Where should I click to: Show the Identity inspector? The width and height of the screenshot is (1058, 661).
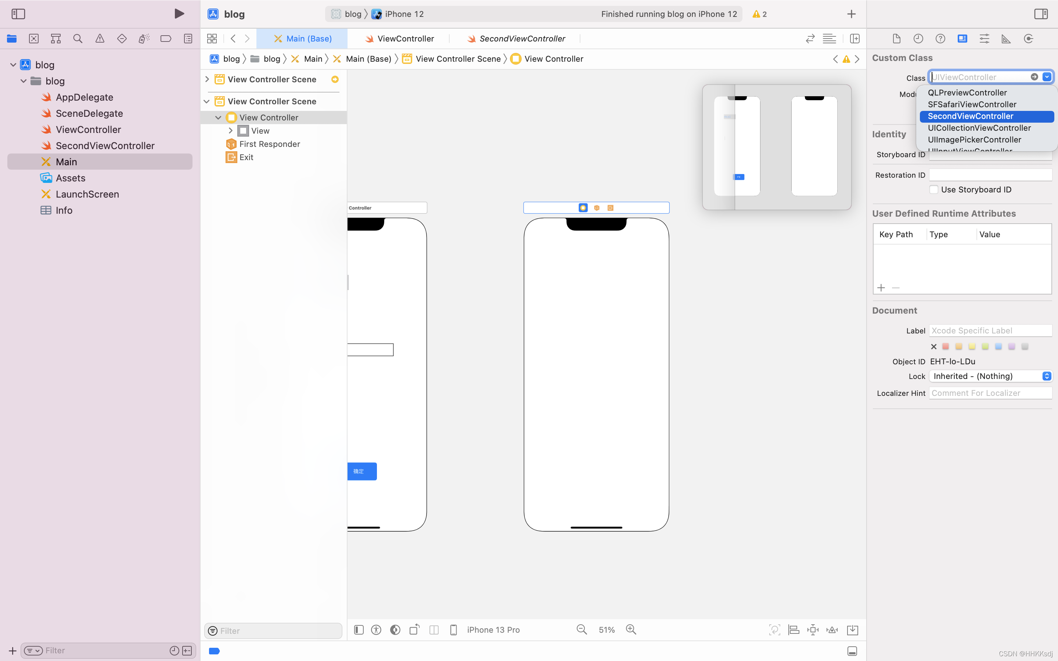(962, 39)
